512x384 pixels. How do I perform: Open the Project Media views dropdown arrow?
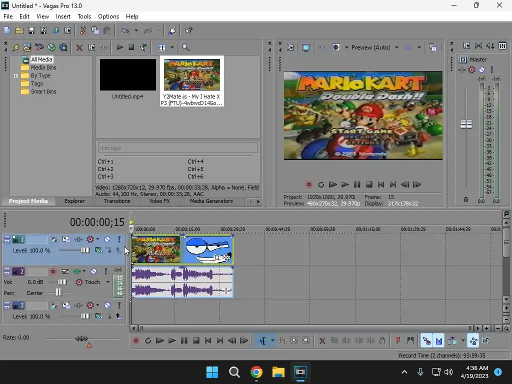172,47
